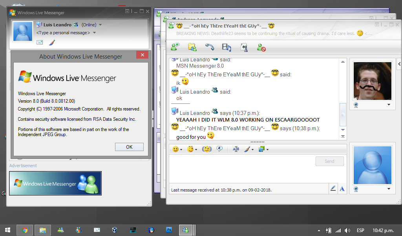This screenshot has width=402, height=236.
Task: Click message 'YEAAAH I DID IT WLM 8.0 WORKING'
Action: coord(248,120)
